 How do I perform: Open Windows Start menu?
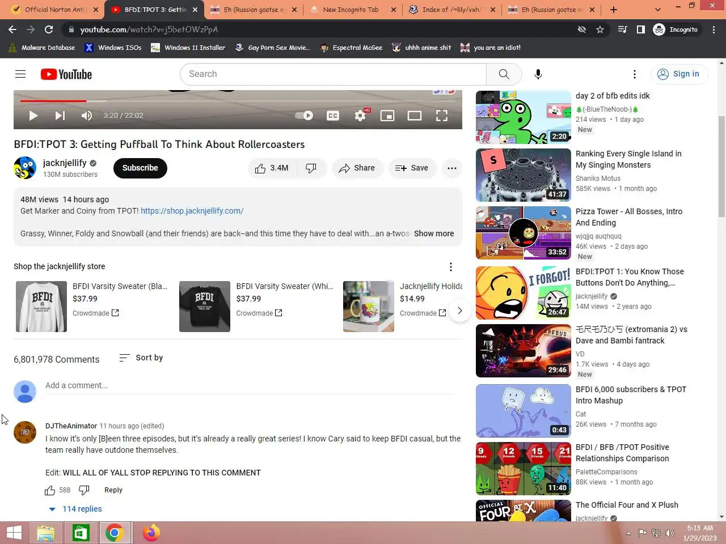[x=14, y=533]
